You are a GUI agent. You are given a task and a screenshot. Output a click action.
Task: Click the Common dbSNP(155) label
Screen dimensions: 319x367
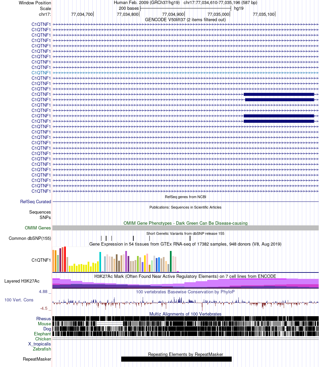coord(30,238)
